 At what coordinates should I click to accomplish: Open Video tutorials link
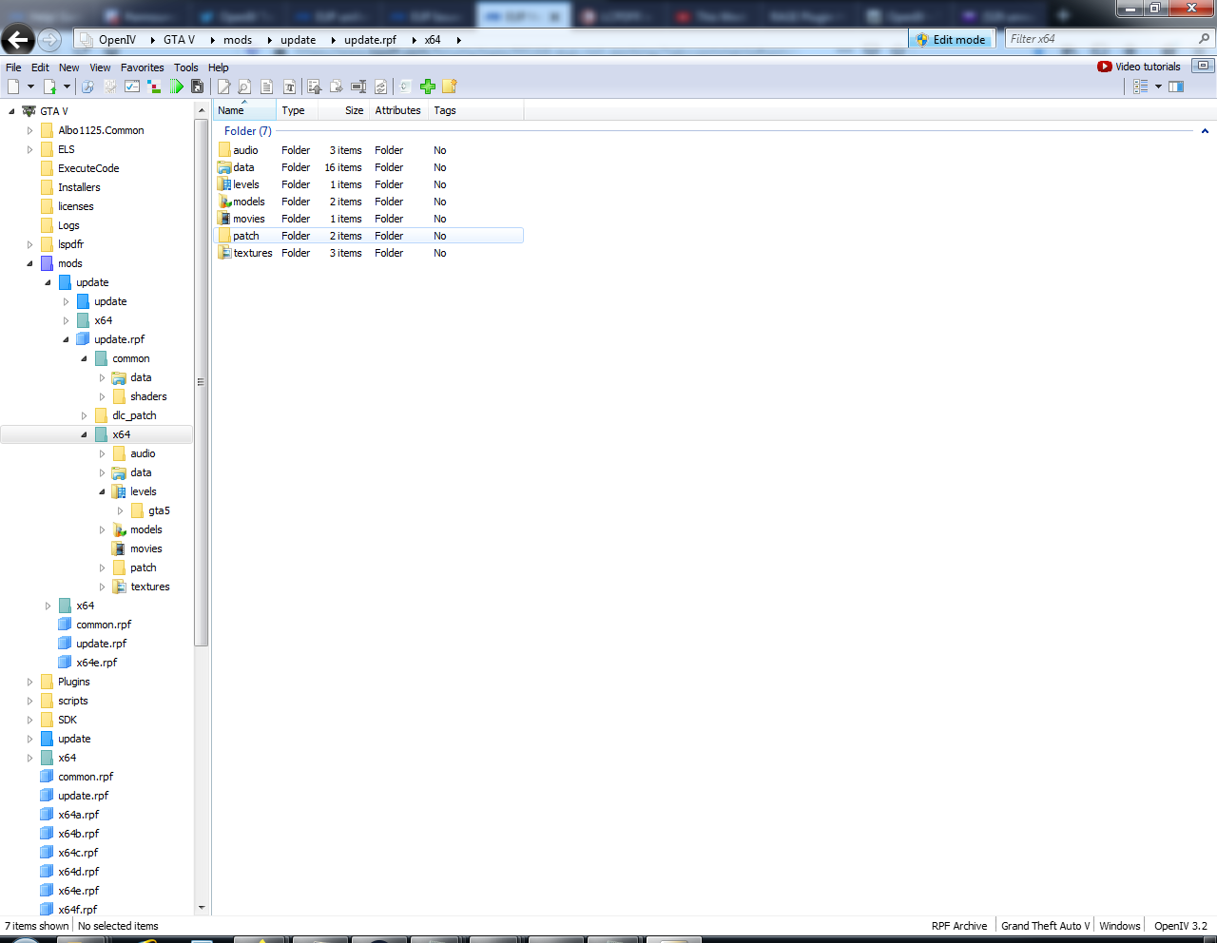click(x=1139, y=67)
